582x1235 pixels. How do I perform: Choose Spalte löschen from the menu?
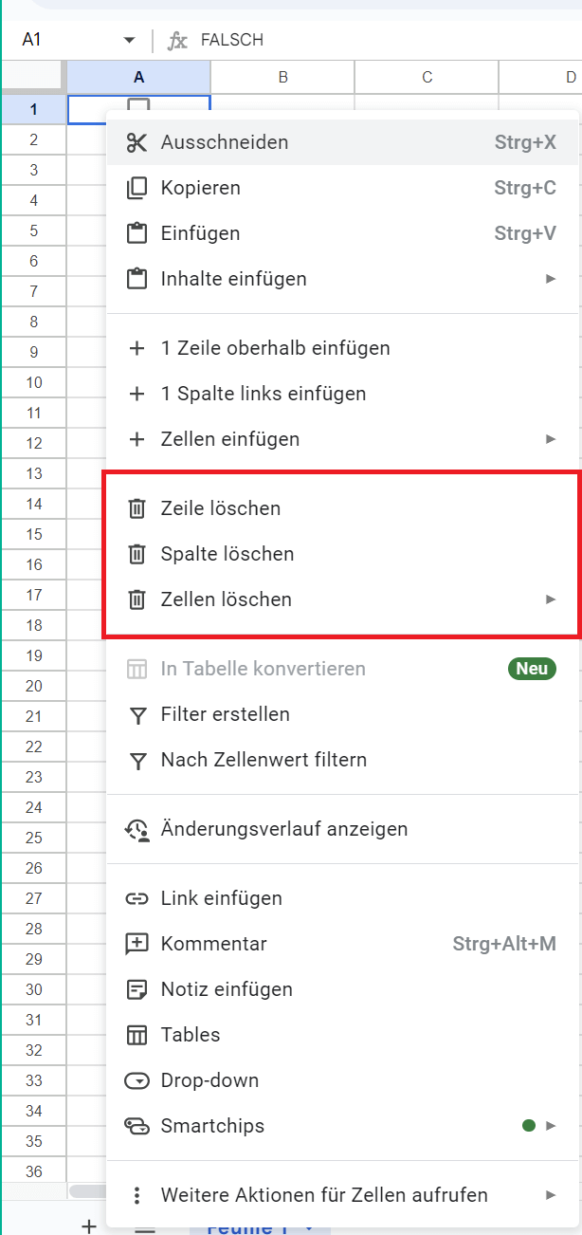pos(227,554)
